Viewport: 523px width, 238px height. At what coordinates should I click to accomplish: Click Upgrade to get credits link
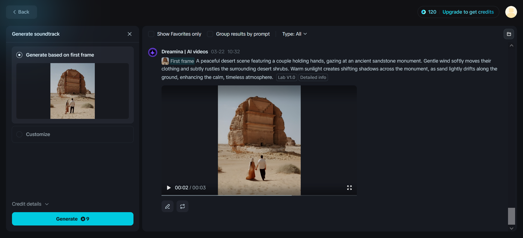pyautogui.click(x=468, y=12)
